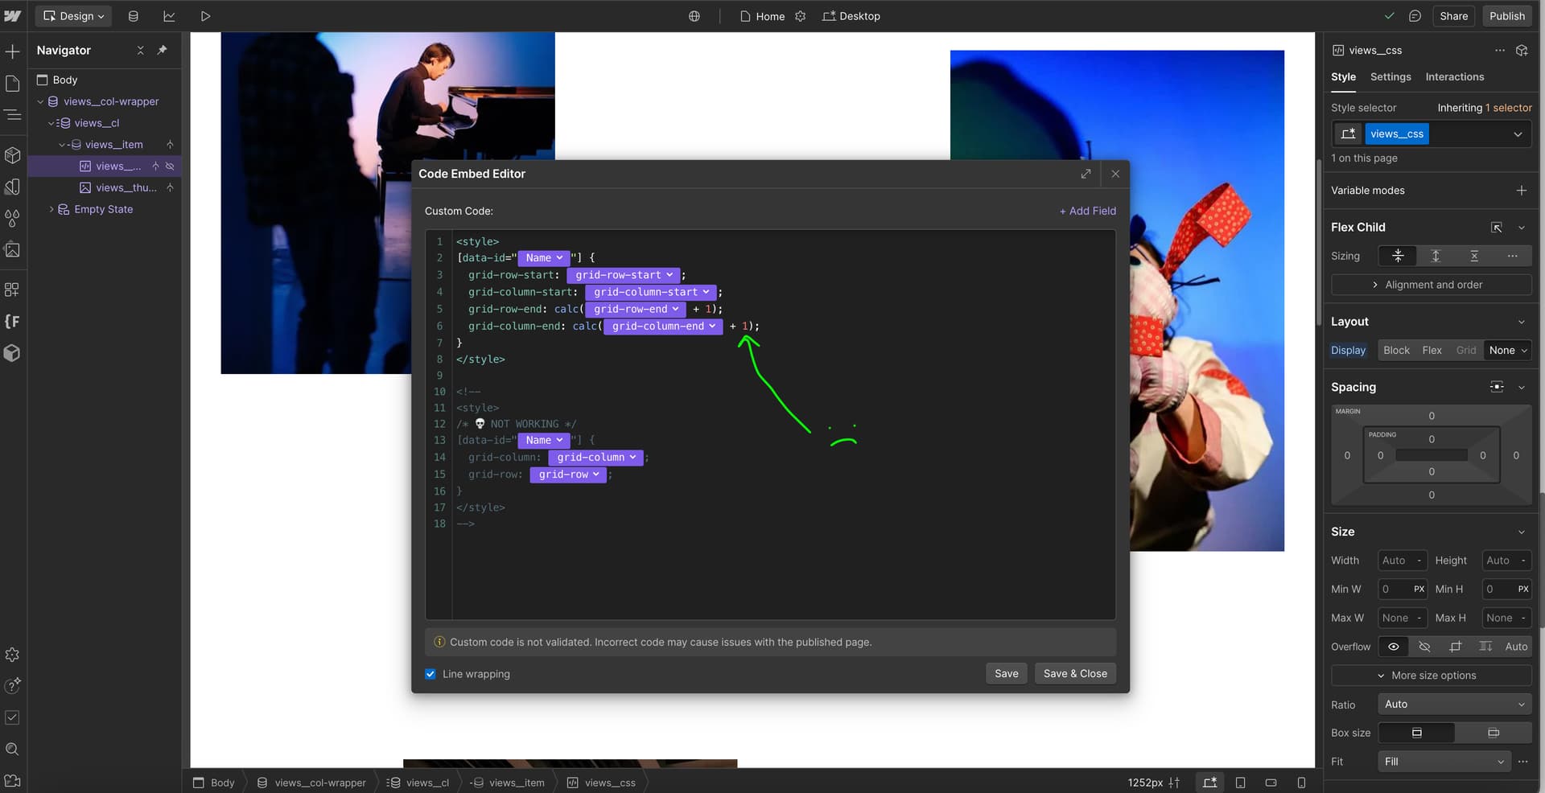Open display None dropdown
1545x793 pixels.
click(x=1507, y=350)
